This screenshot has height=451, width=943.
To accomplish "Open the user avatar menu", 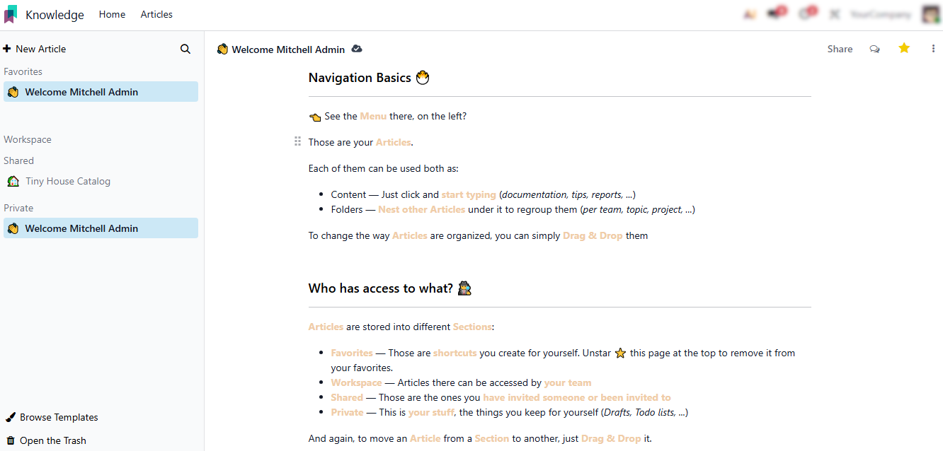I will [930, 14].
